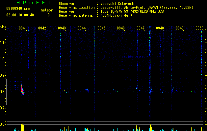Click the large yellow intensity peak near 0941

coord(22,127)
